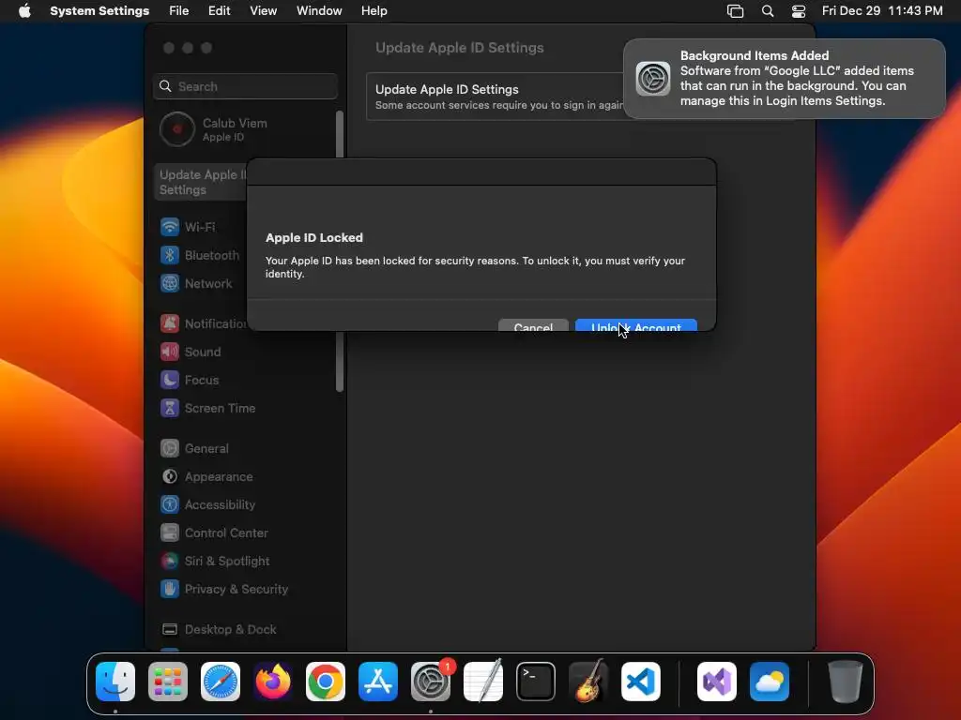The height and width of the screenshot is (720, 961).
Task: Open the Window menu
Action: [319, 11]
